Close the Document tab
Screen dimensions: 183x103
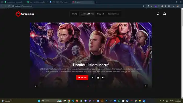93,2
